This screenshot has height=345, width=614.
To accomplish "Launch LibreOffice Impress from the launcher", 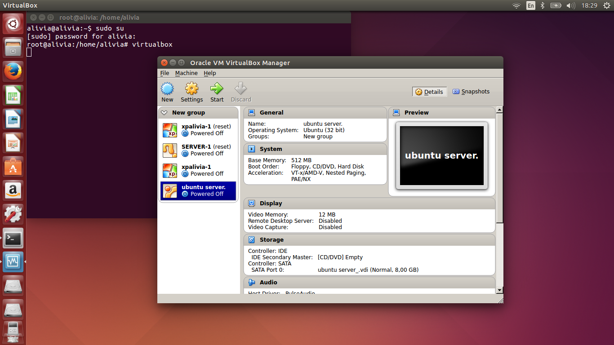I will tap(13, 142).
